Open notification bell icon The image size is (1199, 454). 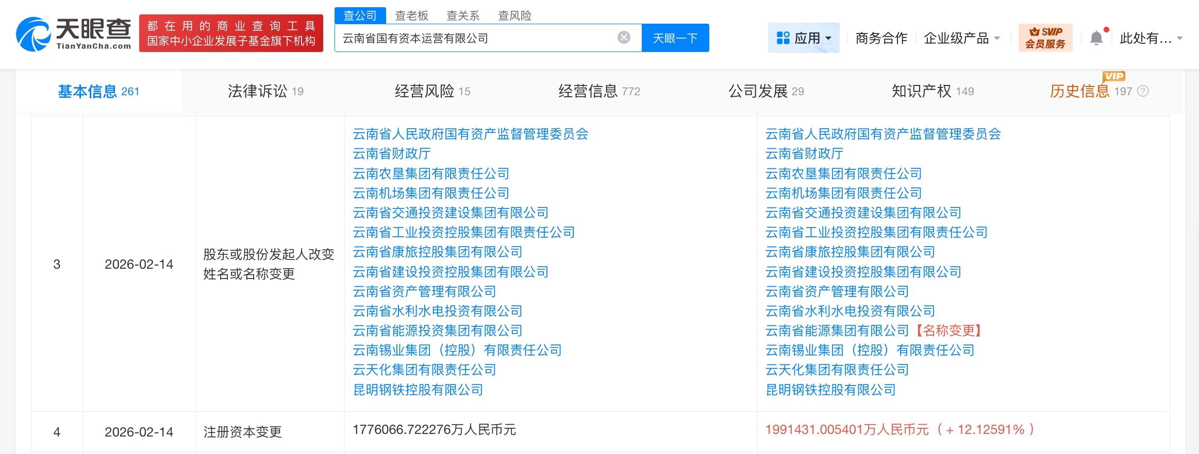click(1096, 38)
